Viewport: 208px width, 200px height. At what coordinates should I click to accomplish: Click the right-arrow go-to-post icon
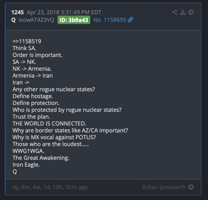pos(191,12)
